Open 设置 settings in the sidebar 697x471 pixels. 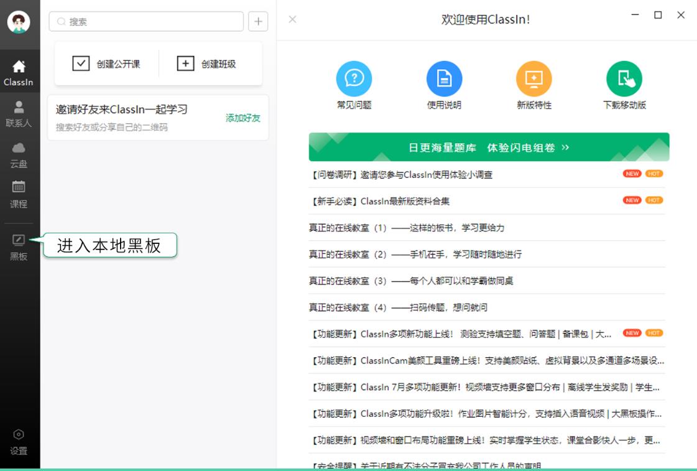click(x=19, y=442)
